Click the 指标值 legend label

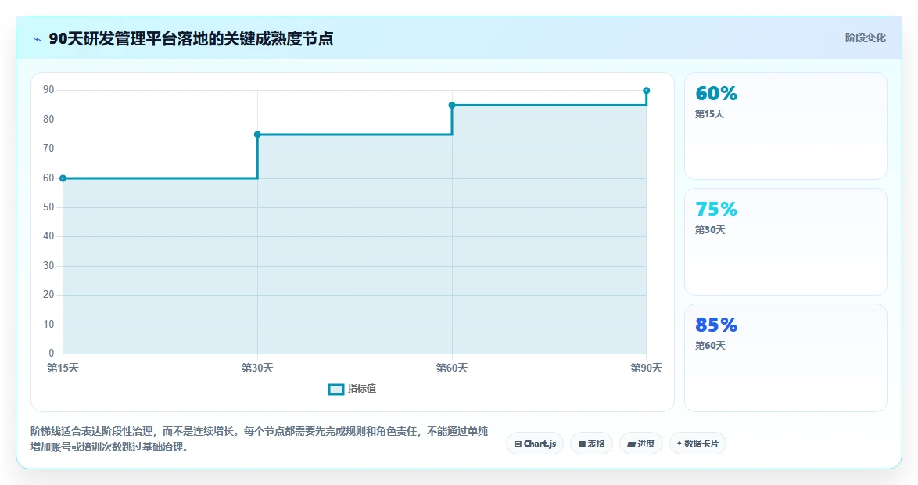pyautogui.click(x=362, y=389)
